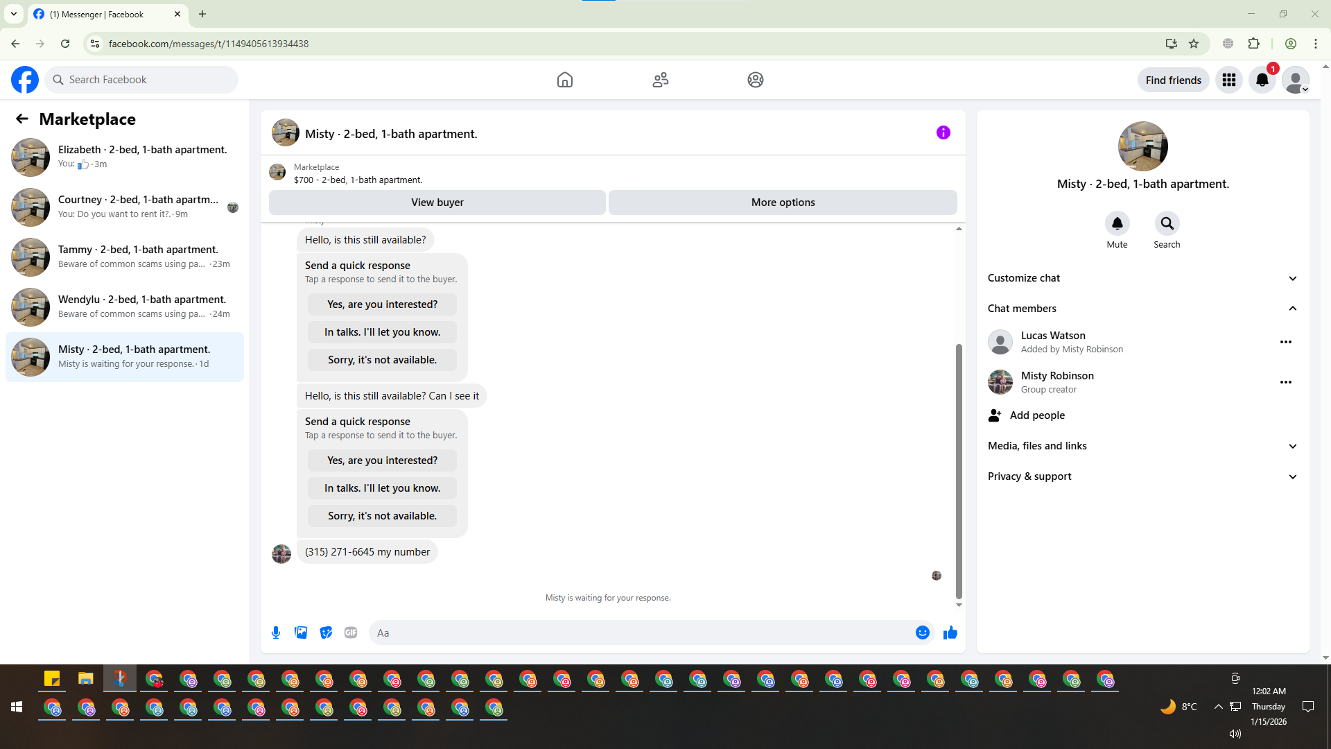Choose a sticker icon in composer
Image resolution: width=1331 pixels, height=749 pixels.
click(x=326, y=632)
